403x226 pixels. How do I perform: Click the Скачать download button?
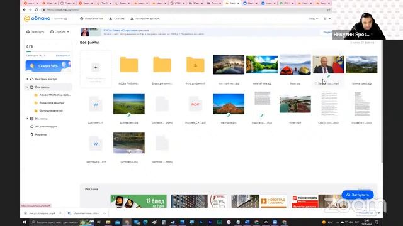(x=116, y=19)
